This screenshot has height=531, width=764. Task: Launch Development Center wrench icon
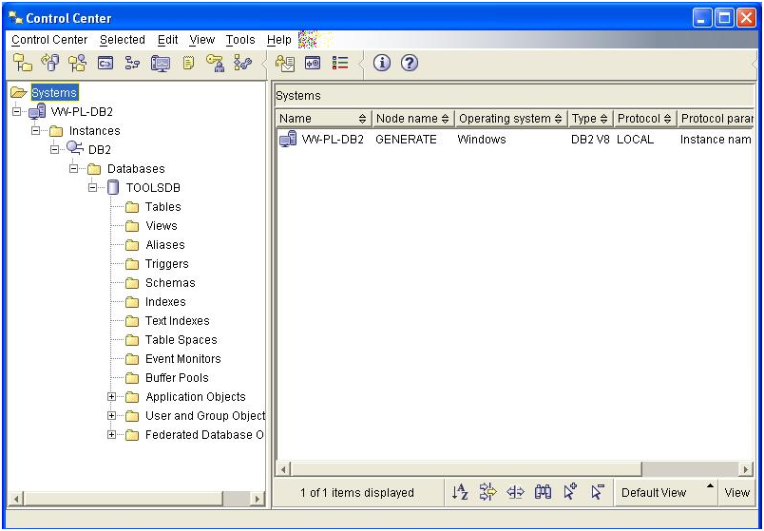[242, 63]
